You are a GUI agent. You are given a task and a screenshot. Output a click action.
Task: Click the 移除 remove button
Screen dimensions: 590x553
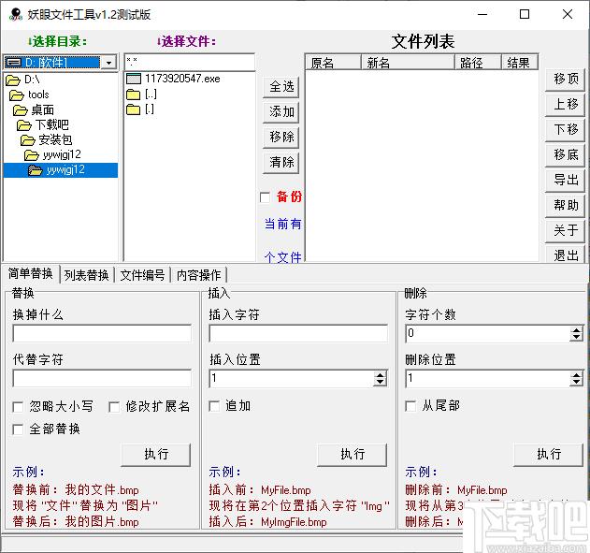[x=281, y=137]
